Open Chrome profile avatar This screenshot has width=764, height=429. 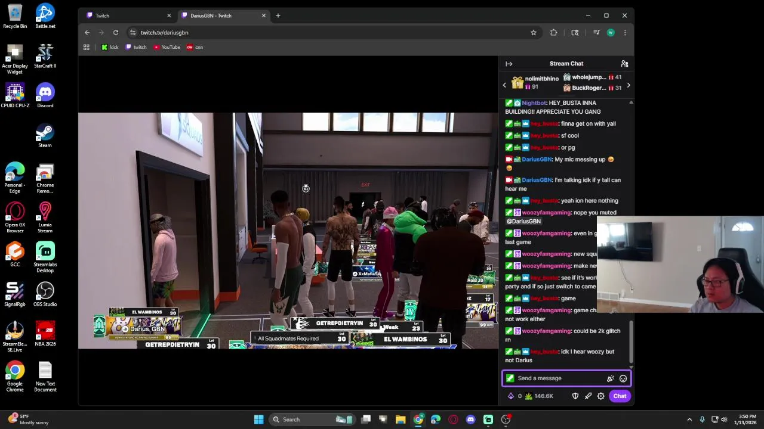click(611, 33)
